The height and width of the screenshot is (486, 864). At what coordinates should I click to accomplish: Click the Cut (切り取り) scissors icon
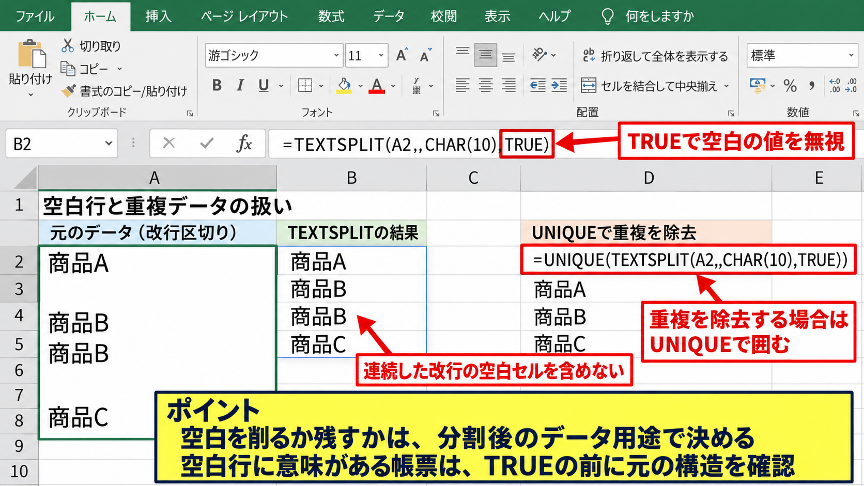click(x=68, y=45)
